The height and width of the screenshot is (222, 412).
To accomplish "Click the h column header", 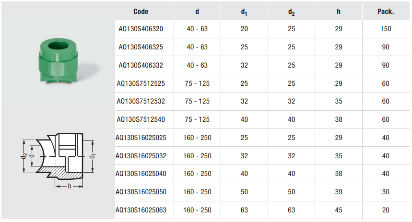I will 339,12.
